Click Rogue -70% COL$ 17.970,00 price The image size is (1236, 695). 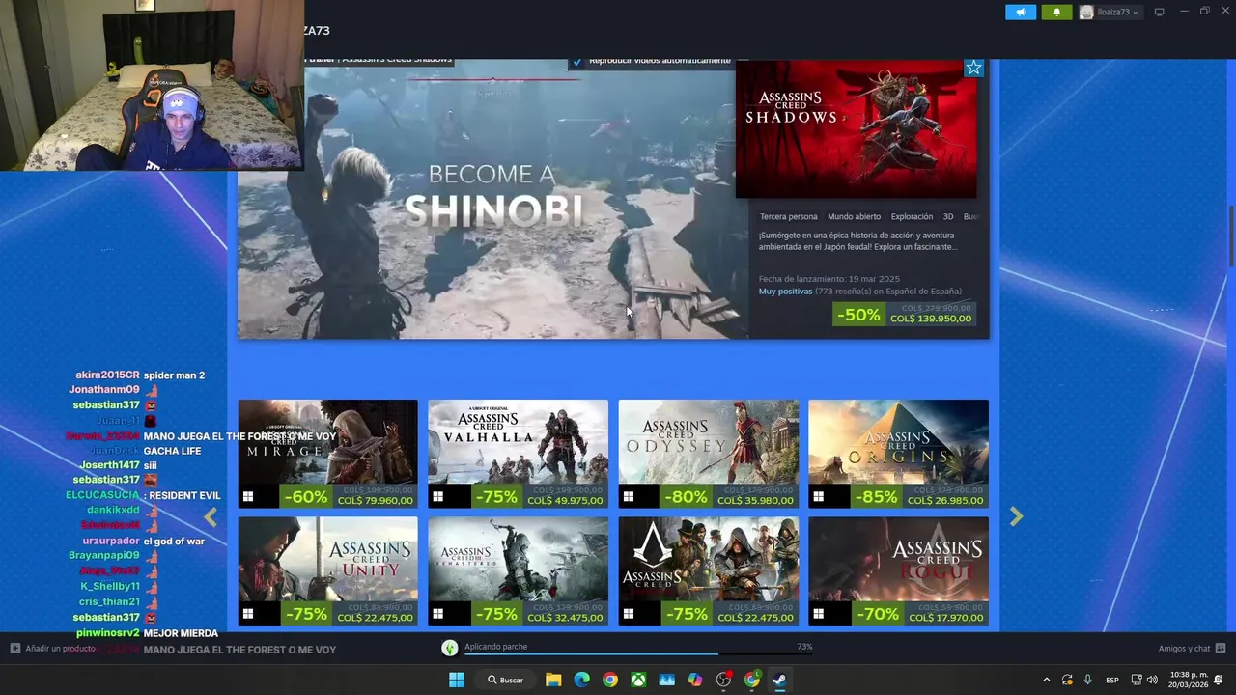[918, 613]
